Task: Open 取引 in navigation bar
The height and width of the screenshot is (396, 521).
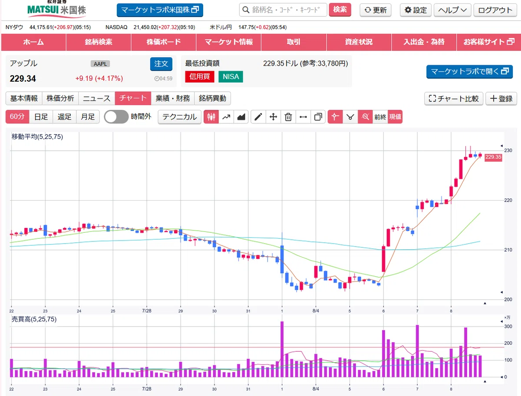Action: coord(294,42)
